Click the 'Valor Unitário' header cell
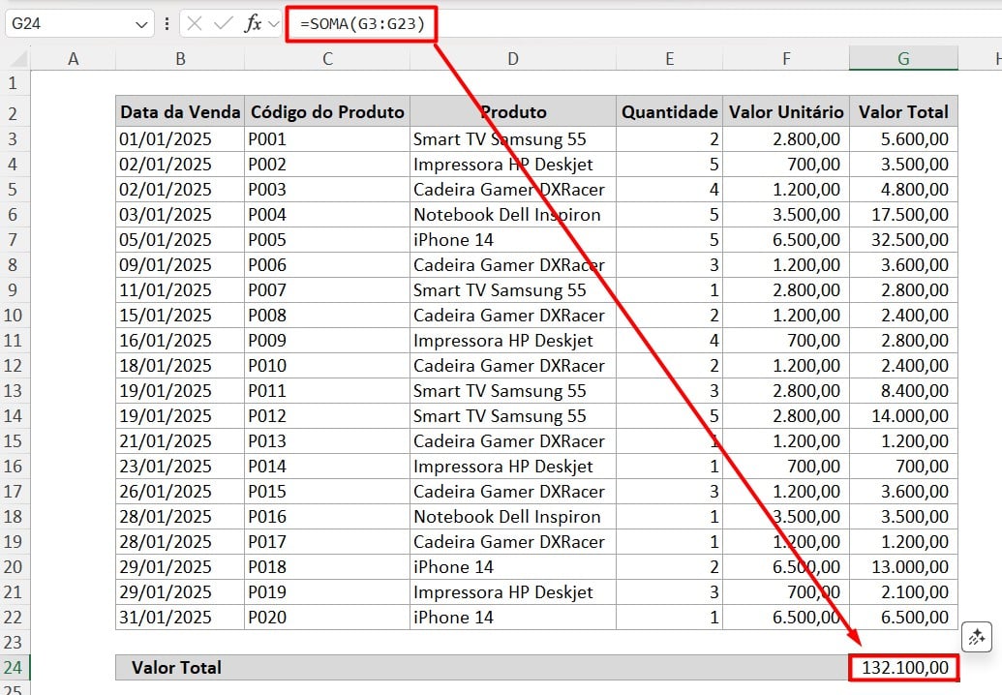 786,111
